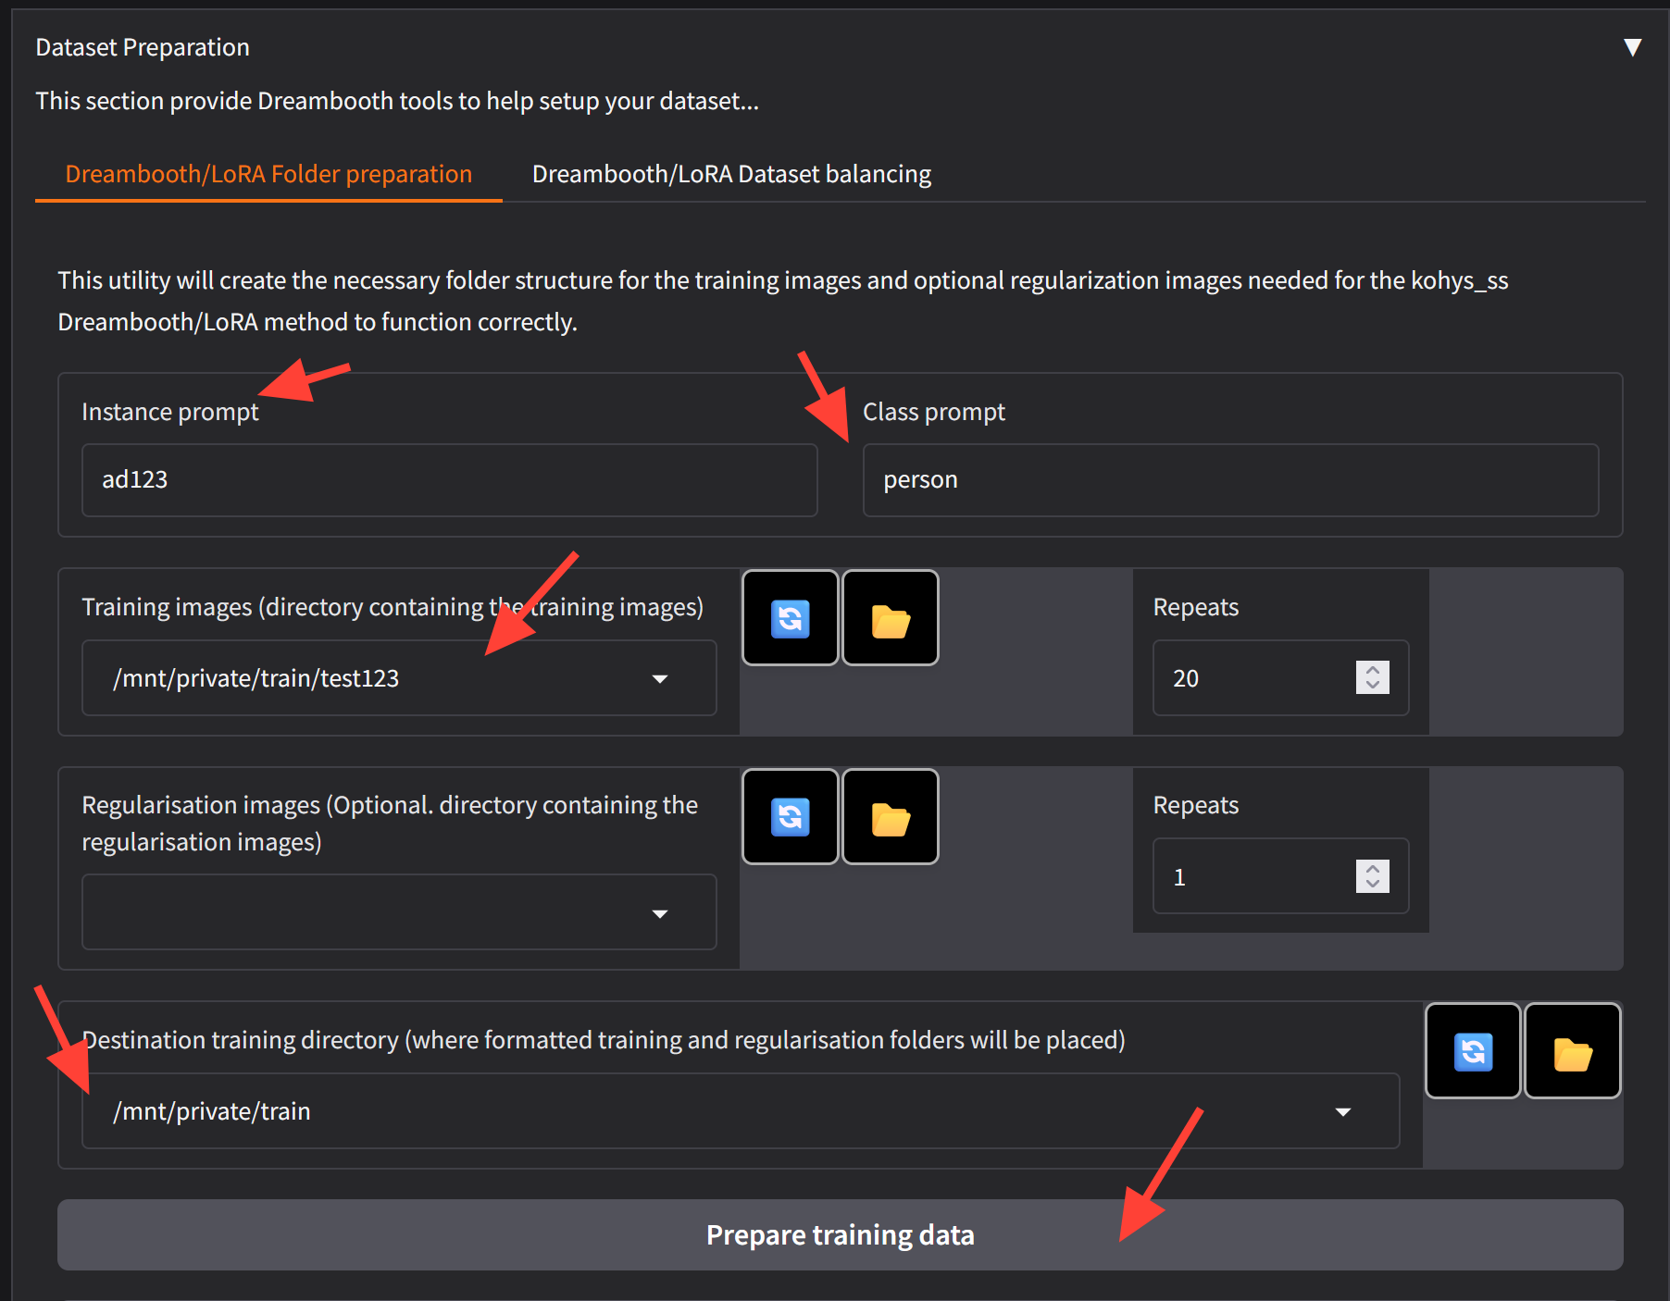Open the Regularisation images directory dropdown
Viewport: 1670px width, 1301px height.
point(659,913)
